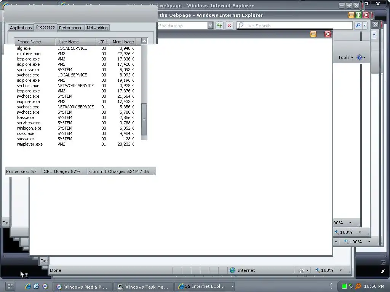Sort processes by User Name column

click(75, 42)
